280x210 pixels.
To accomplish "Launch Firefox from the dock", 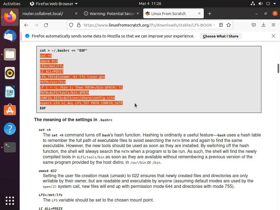I will (x=10, y=17).
